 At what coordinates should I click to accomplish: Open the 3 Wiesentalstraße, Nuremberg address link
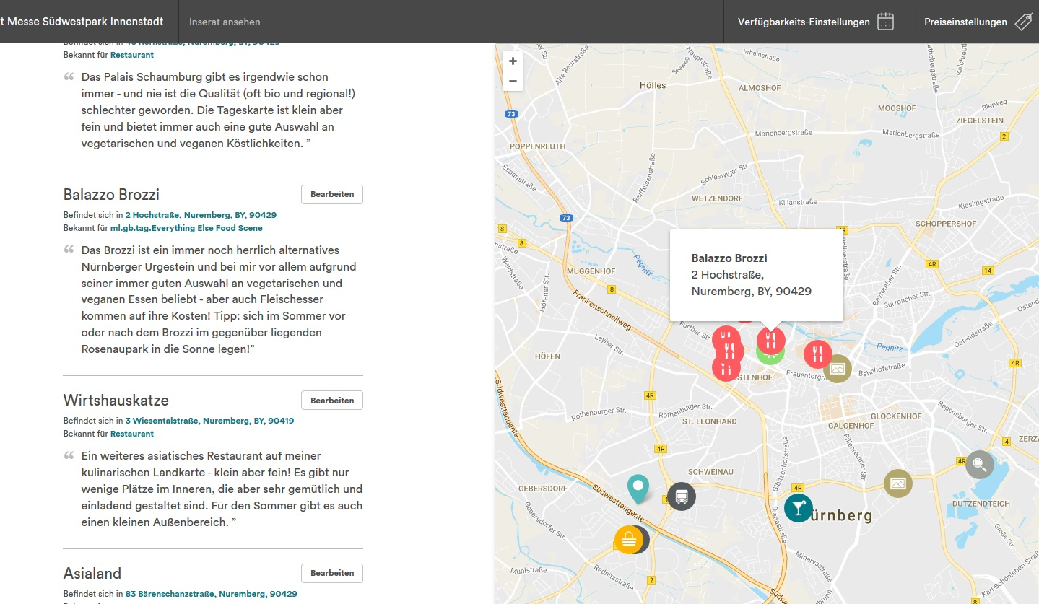pos(209,421)
